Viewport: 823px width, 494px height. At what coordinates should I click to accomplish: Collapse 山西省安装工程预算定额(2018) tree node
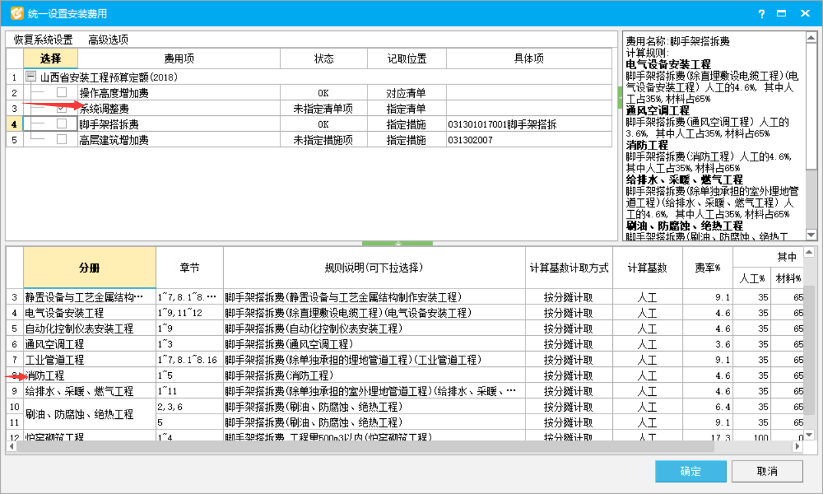click(30, 77)
